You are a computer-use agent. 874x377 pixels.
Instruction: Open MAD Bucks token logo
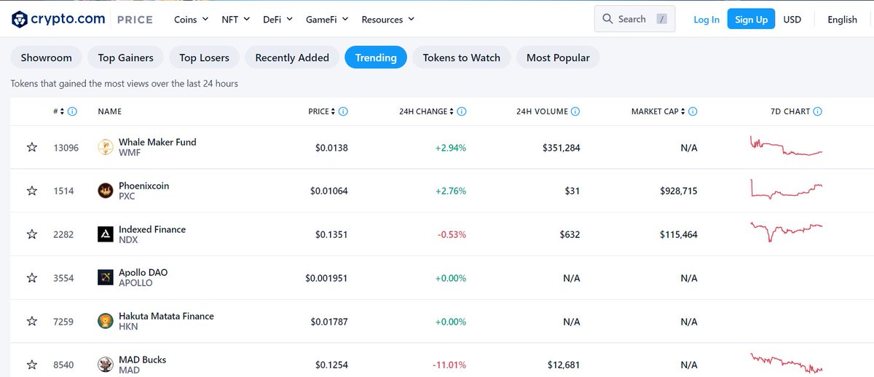(106, 365)
